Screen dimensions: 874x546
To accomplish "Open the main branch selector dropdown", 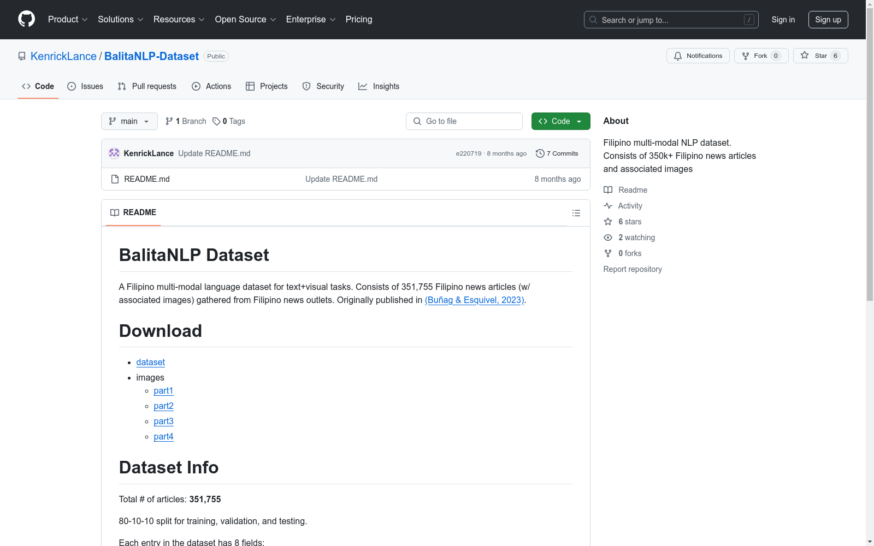I will (x=129, y=121).
